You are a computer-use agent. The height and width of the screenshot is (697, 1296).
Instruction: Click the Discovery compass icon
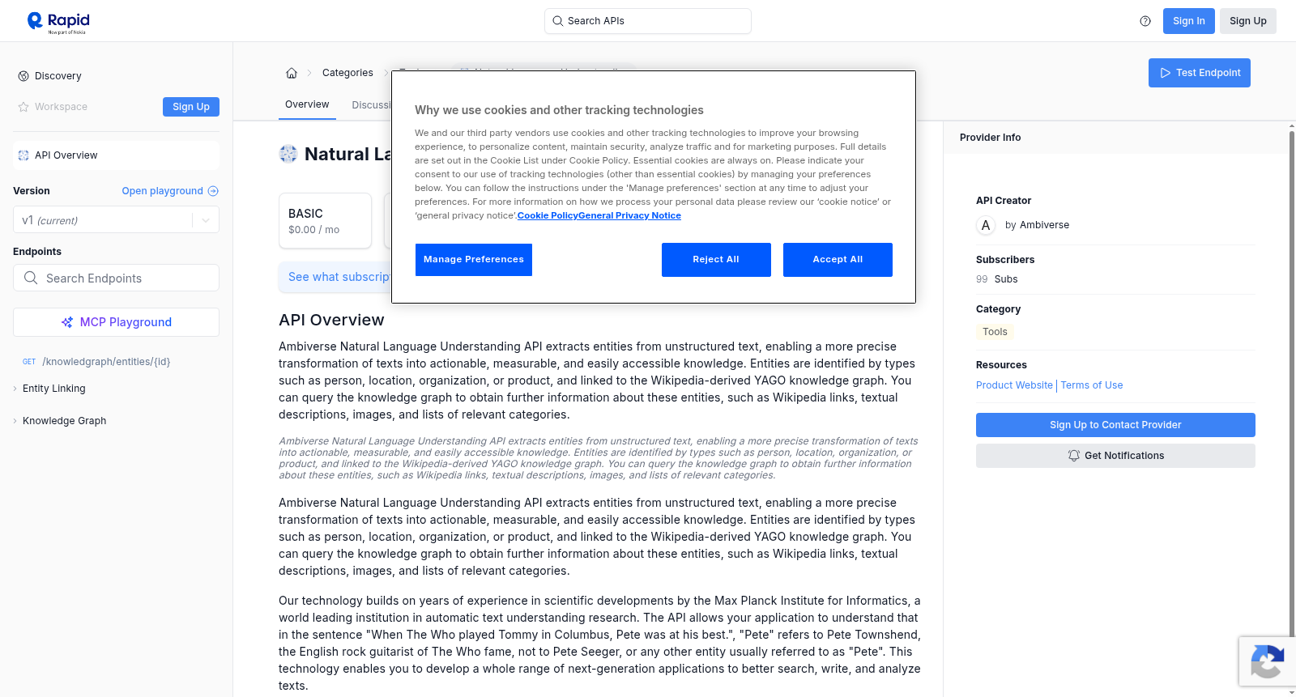point(23,76)
